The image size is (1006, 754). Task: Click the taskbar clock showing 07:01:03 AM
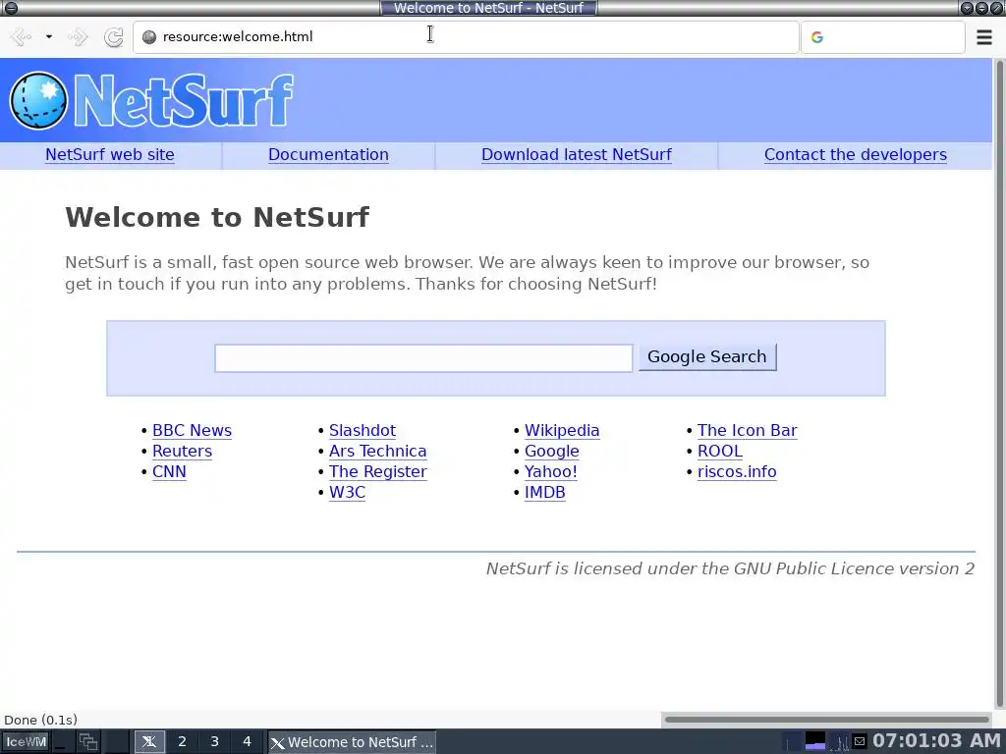point(936,741)
